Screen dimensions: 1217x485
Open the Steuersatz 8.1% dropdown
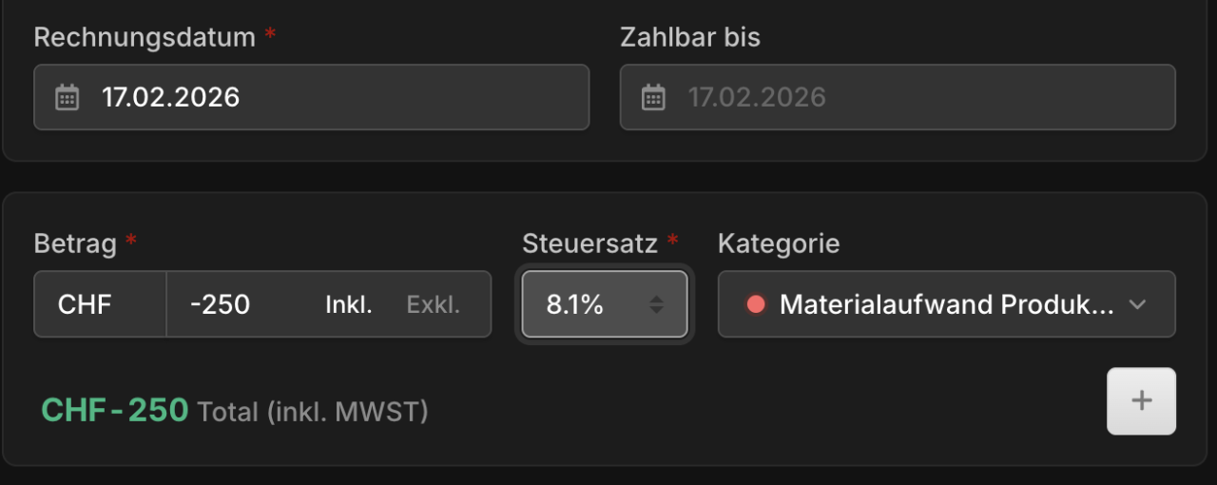tap(605, 304)
